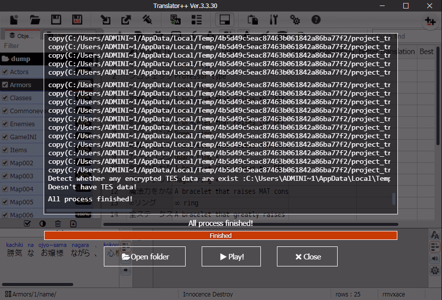
Task: Disable the Enemies entry checkbox
Action: tap(6, 124)
